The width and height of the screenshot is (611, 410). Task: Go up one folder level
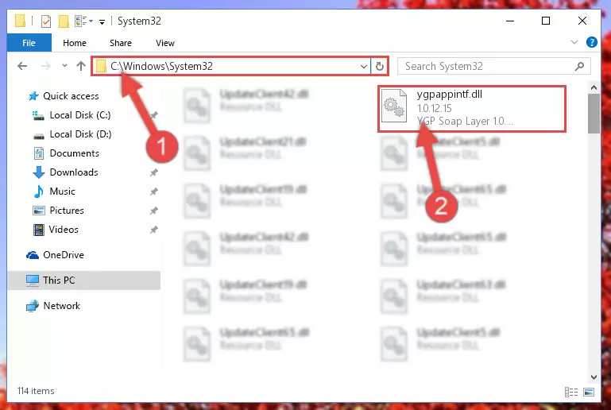(81, 66)
